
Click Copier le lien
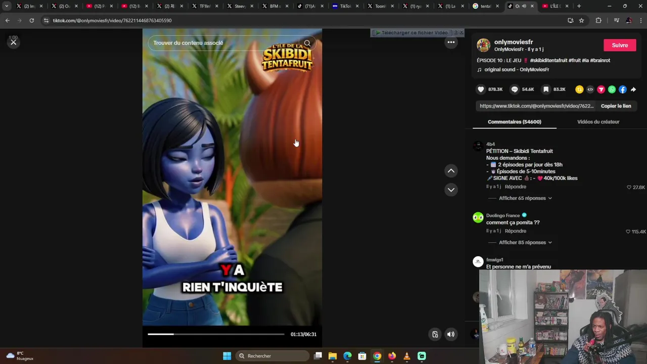616,106
